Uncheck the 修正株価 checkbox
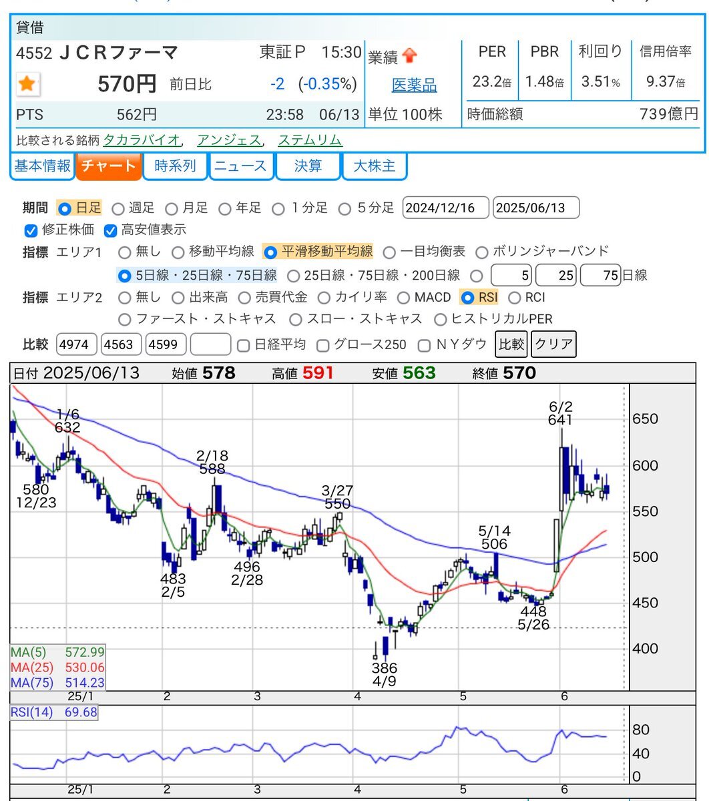 point(31,231)
